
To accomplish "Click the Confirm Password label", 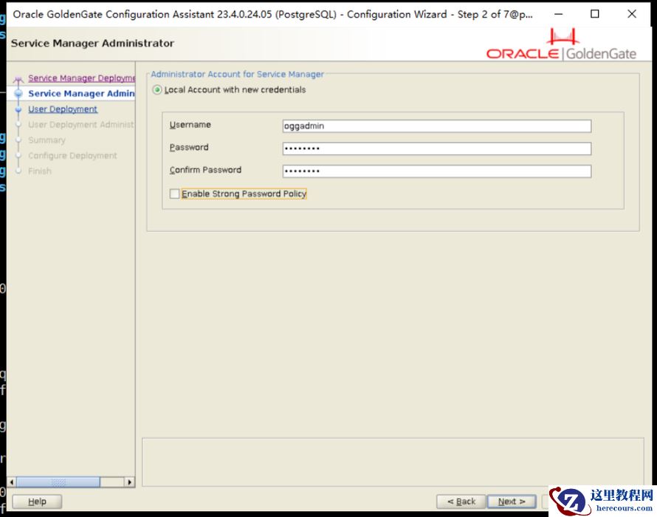I will (x=205, y=170).
